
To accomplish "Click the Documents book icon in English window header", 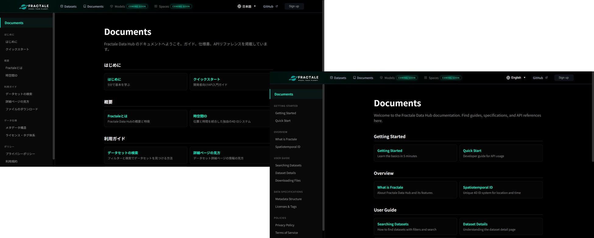I will [x=354, y=78].
